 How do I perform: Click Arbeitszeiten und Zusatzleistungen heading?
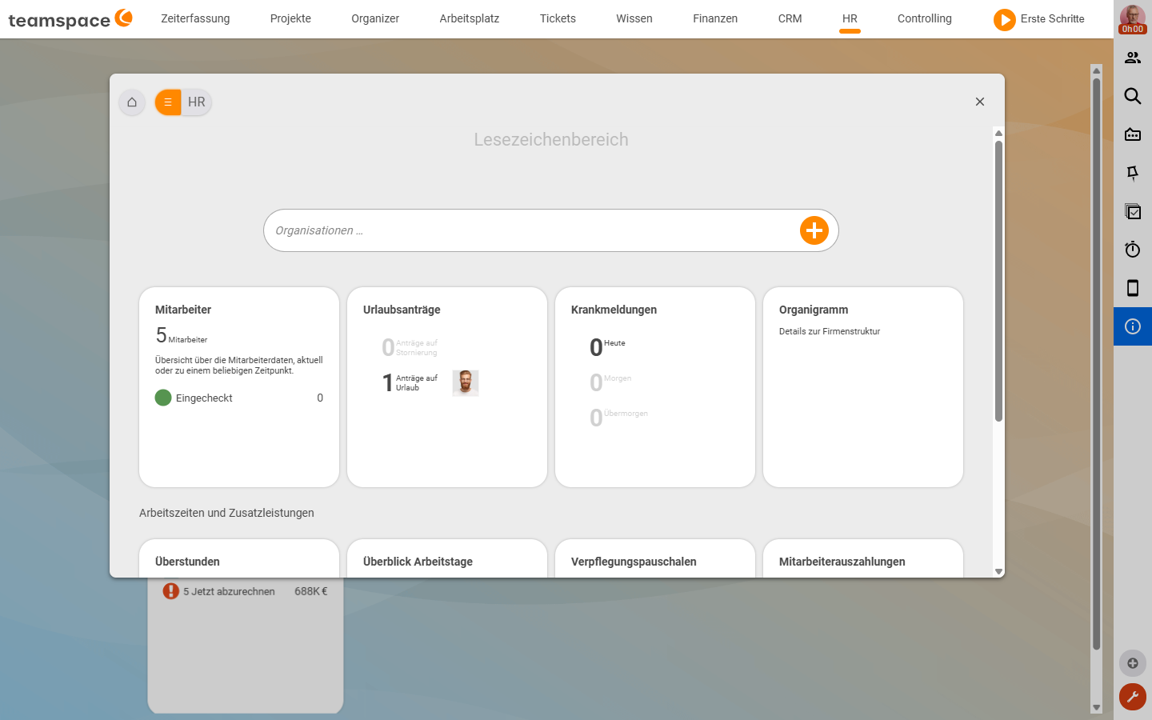coord(226,513)
